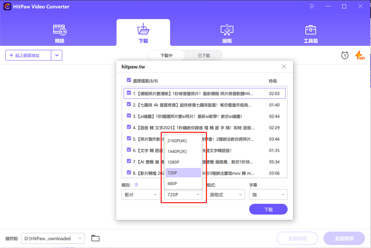Image resolution: width=371 pixels, height=248 pixels.
Task: Click the 時長 duration column header
Action: click(x=273, y=81)
